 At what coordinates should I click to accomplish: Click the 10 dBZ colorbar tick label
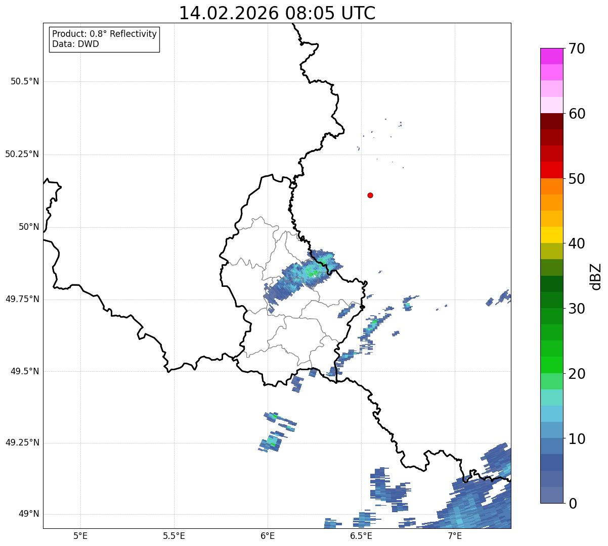point(577,438)
